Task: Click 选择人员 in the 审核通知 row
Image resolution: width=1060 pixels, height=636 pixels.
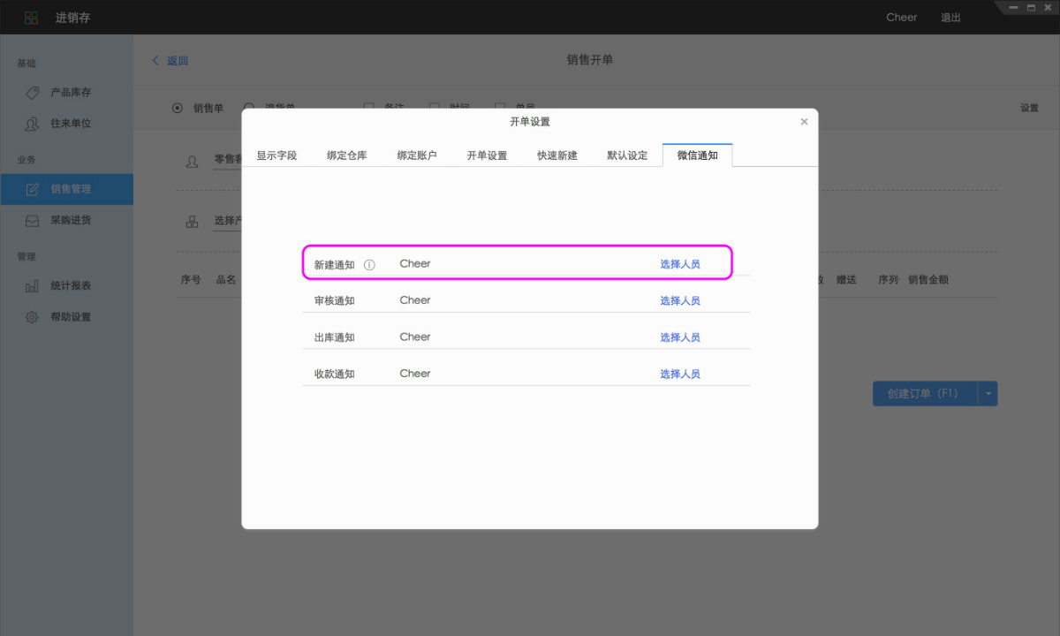Action: click(680, 301)
